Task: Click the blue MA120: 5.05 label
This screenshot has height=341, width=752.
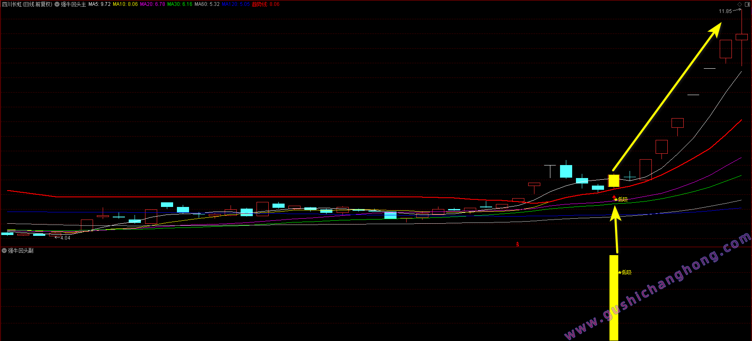Action: coord(236,4)
